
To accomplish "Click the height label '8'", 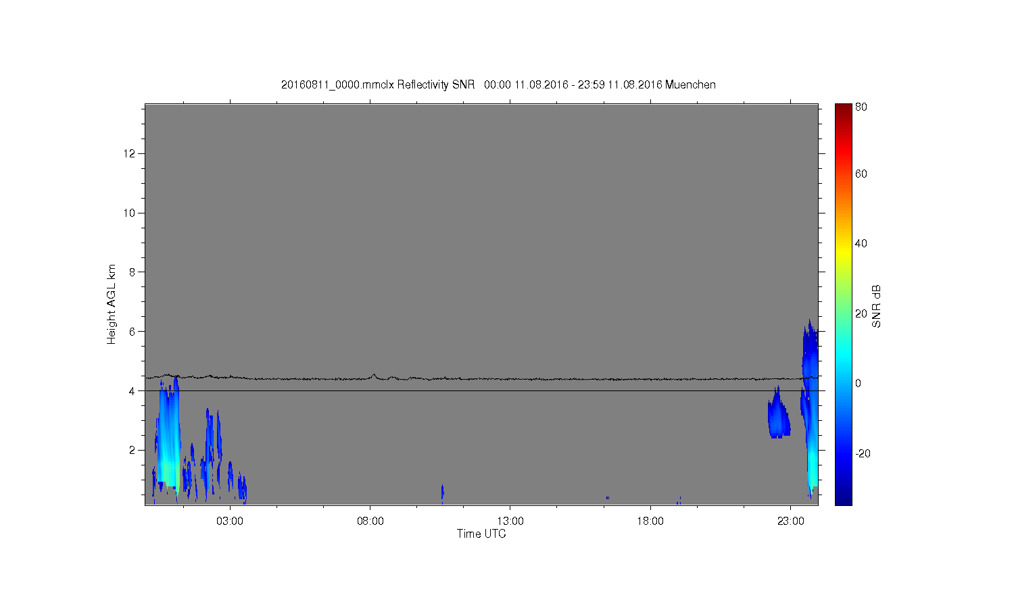I will coord(132,272).
